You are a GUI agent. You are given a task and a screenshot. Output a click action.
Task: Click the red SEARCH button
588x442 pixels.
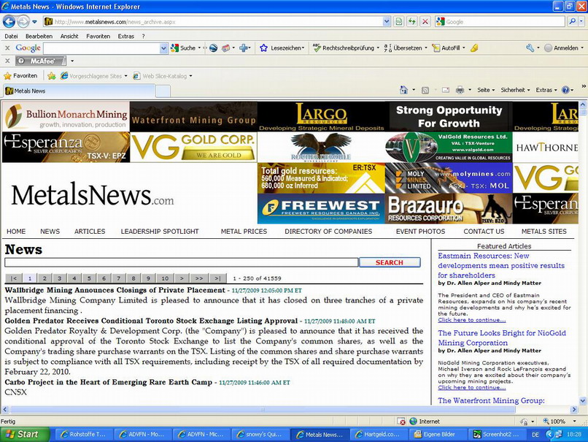[390, 262]
